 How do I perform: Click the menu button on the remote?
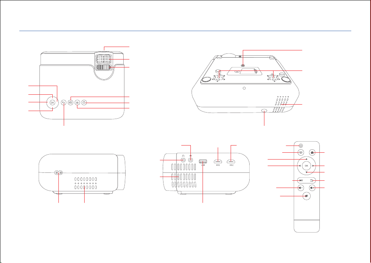click(301, 153)
